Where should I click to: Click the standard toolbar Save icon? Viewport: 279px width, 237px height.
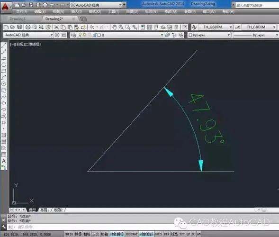tap(19, 27)
